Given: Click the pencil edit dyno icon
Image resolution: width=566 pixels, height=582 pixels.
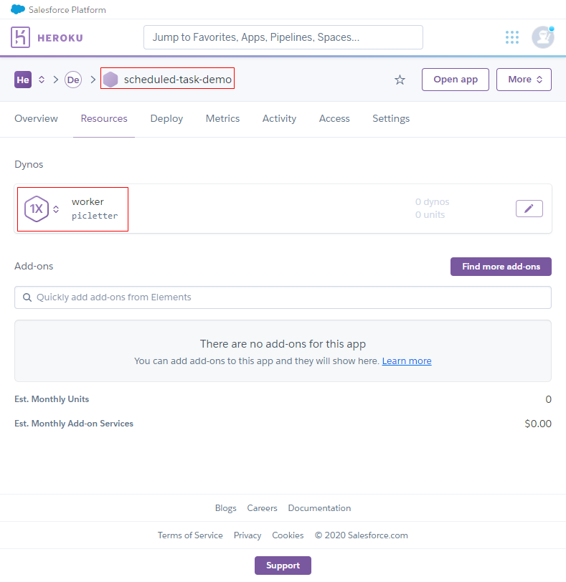Looking at the screenshot, I should pyautogui.click(x=529, y=209).
